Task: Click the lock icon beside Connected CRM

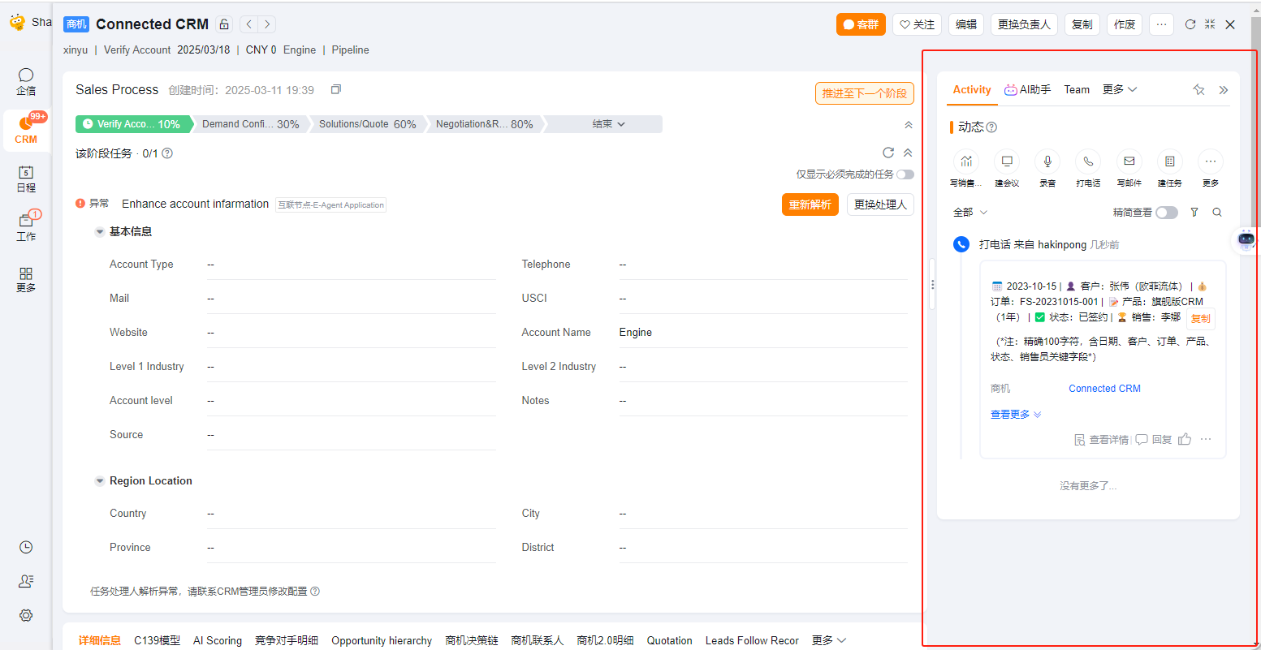Action: coord(224,24)
